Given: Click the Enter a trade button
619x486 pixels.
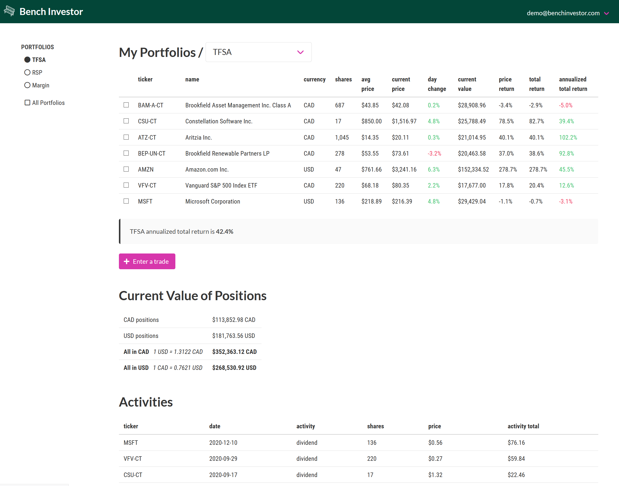Looking at the screenshot, I should pos(147,261).
